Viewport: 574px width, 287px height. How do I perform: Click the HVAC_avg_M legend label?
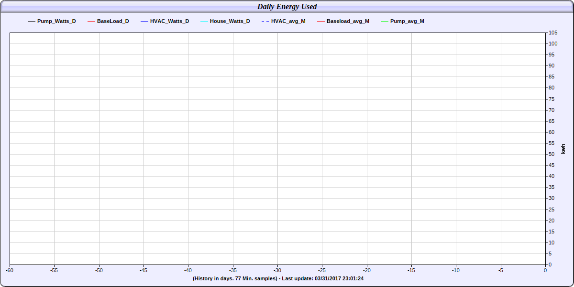click(x=288, y=22)
